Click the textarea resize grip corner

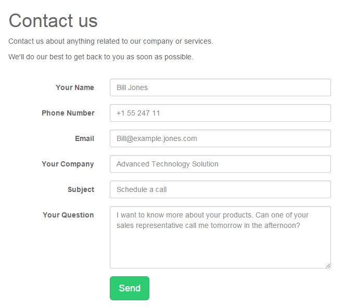(x=328, y=265)
